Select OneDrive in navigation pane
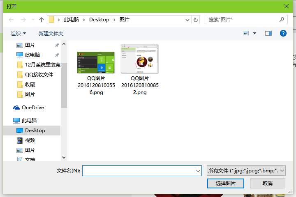Viewport: 296px width, 197px height. pos(32,108)
